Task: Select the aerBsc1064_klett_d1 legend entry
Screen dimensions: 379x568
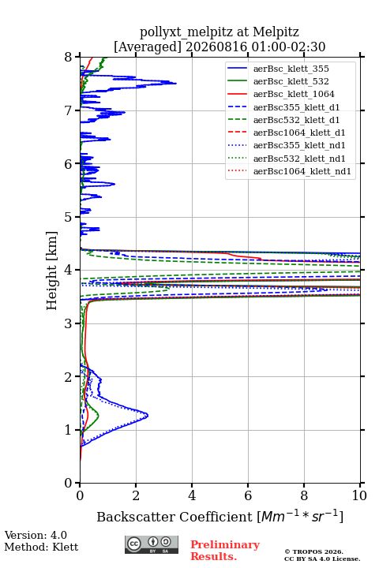Action: tap(287, 133)
